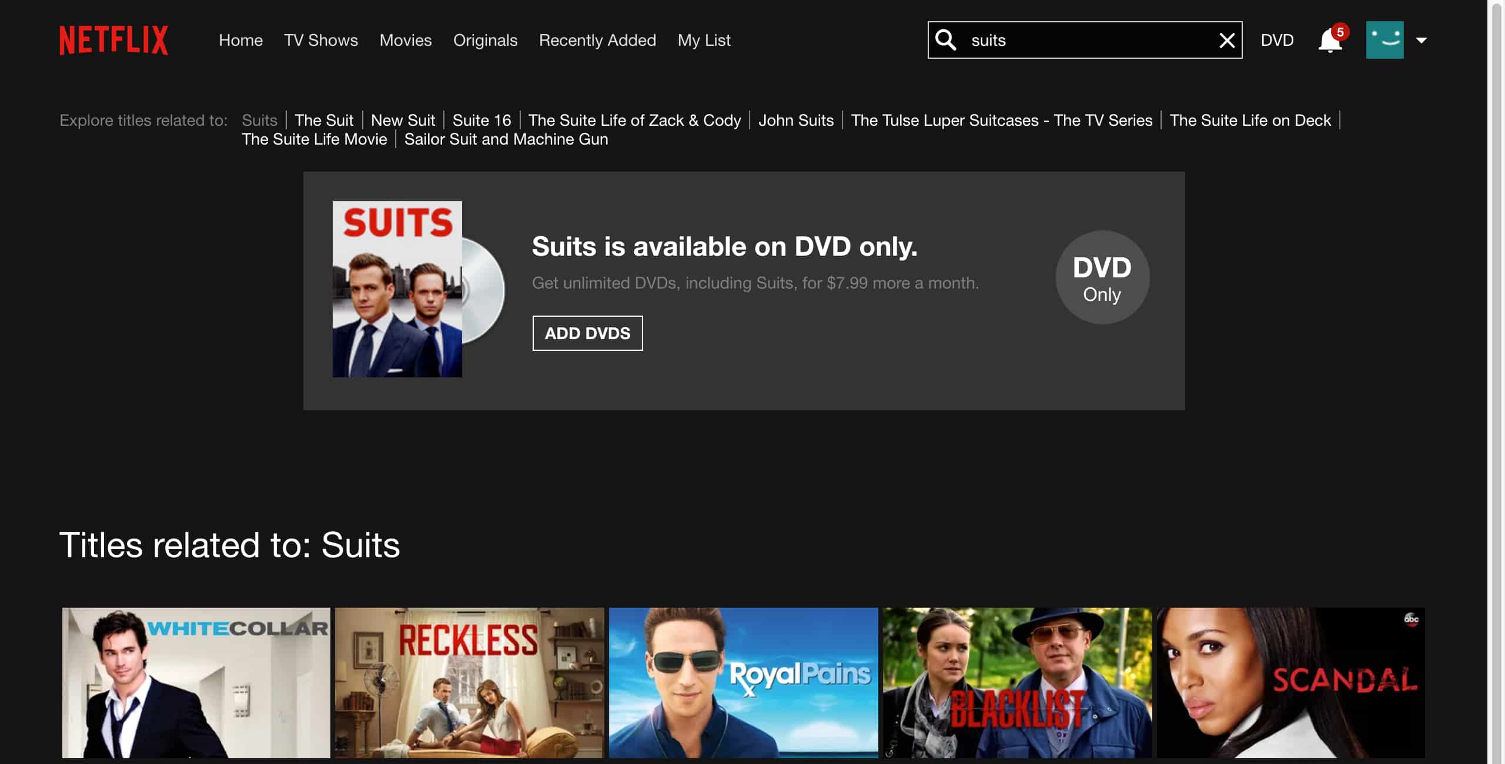Open the Blacklist thumbnail

pos(1018,683)
